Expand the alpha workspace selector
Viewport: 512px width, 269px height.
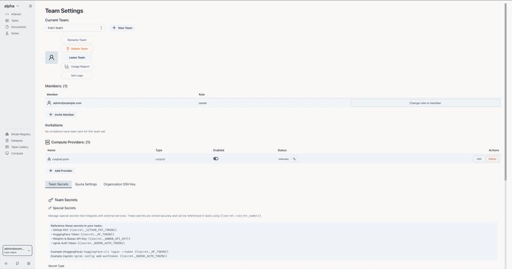pyautogui.click(x=12, y=6)
